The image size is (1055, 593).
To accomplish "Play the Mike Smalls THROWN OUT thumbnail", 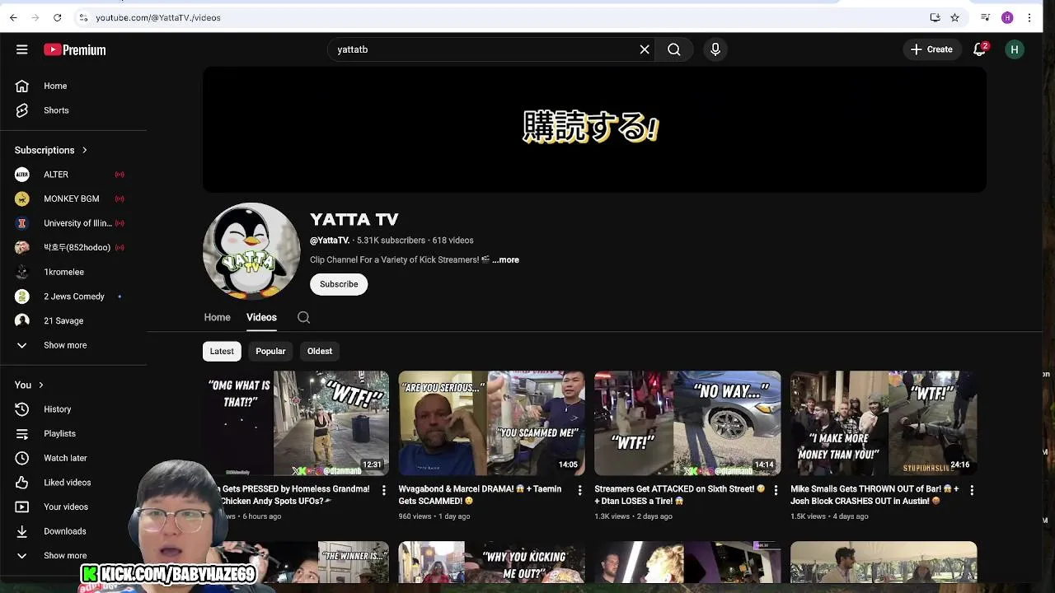I will (884, 423).
